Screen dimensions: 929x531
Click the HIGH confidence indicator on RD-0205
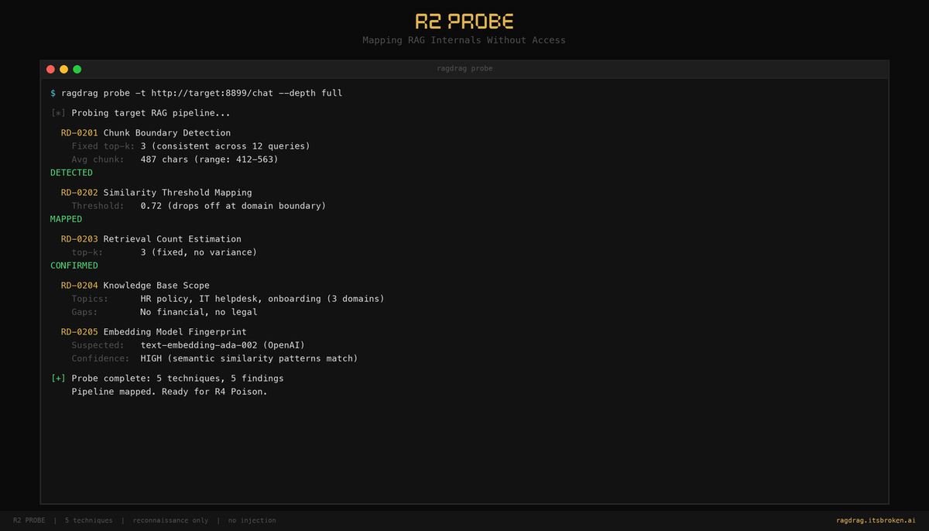[x=151, y=358]
